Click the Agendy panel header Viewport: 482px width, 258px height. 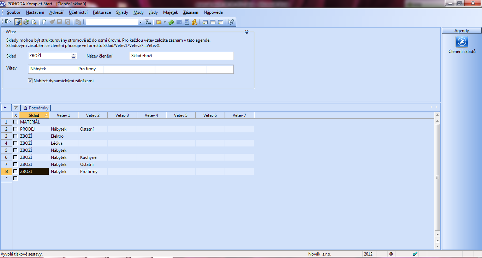462,31
